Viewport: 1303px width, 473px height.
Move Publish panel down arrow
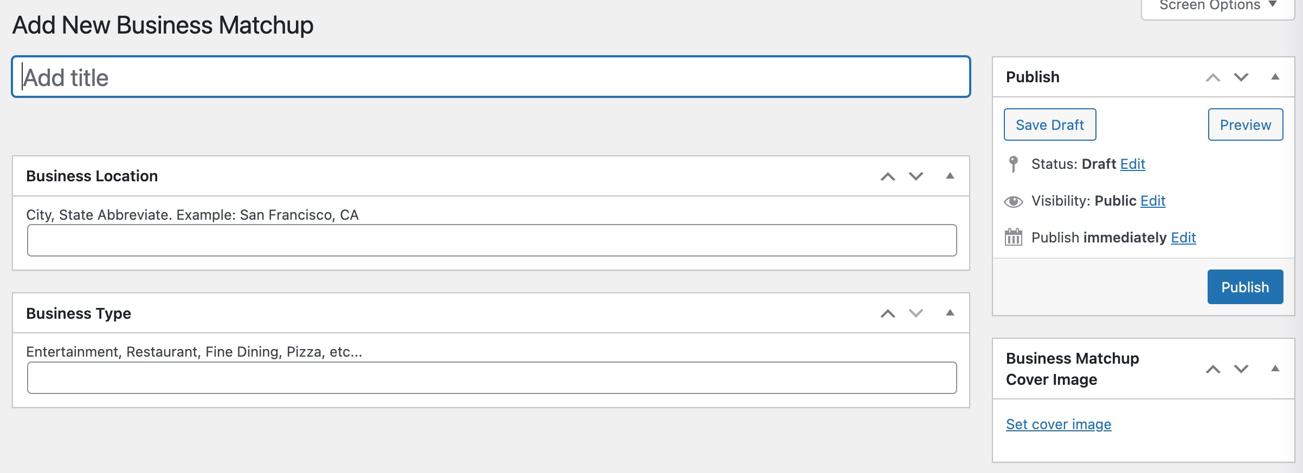[1241, 77]
